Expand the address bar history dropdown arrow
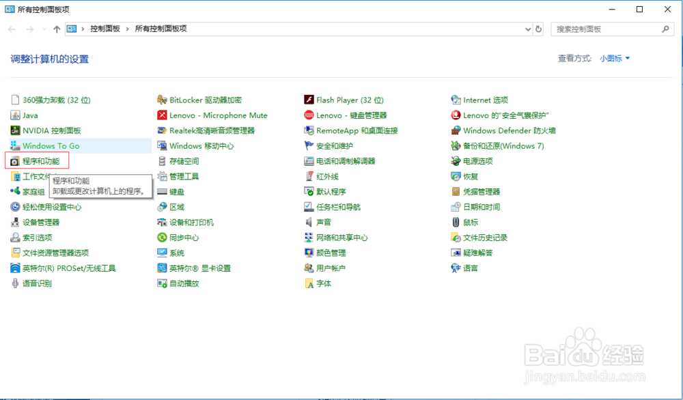The width and height of the screenshot is (683, 400). pyautogui.click(x=528, y=29)
